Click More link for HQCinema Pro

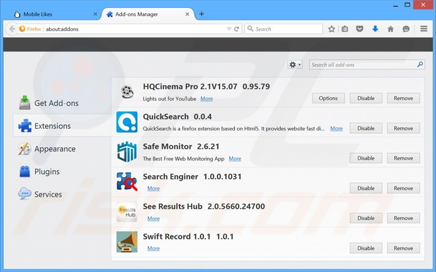[206, 98]
